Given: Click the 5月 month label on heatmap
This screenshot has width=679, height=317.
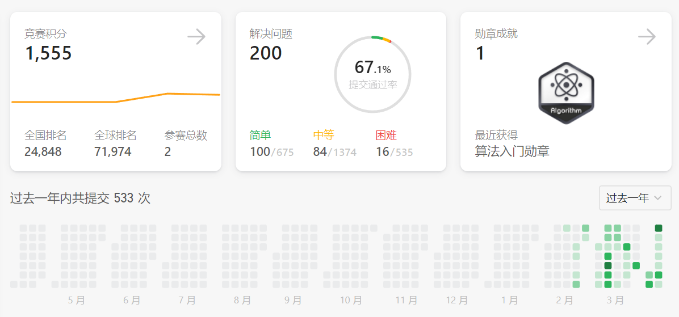Looking at the screenshot, I should point(77,300).
